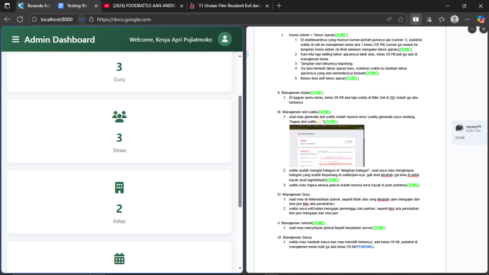Add this page to favorites star
Viewport: 489px width, 275px height.
pos(400,19)
